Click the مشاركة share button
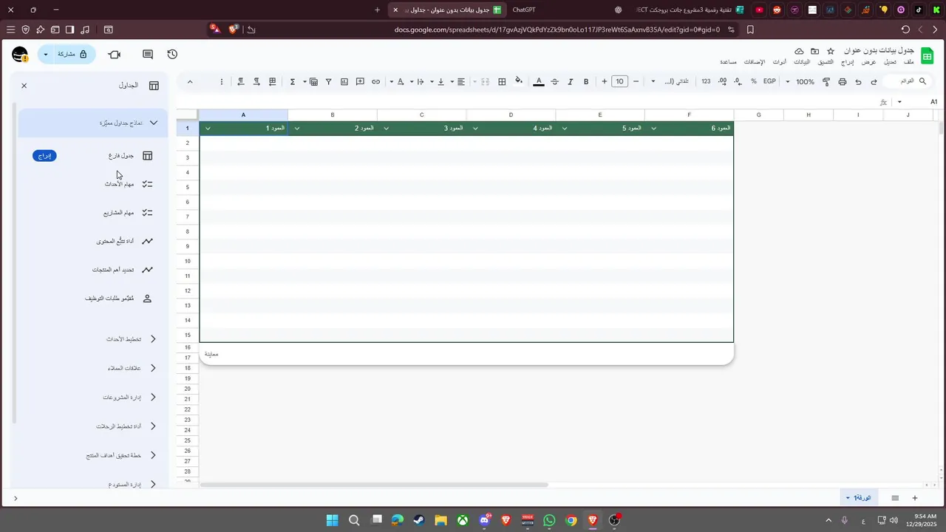The image size is (946, 532). tap(73, 55)
